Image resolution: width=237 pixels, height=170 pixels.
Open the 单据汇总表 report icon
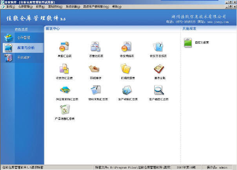(x=64, y=47)
